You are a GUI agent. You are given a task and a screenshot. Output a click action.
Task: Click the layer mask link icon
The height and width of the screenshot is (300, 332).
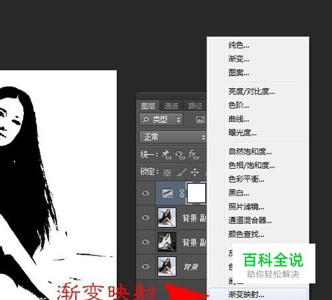182,193
